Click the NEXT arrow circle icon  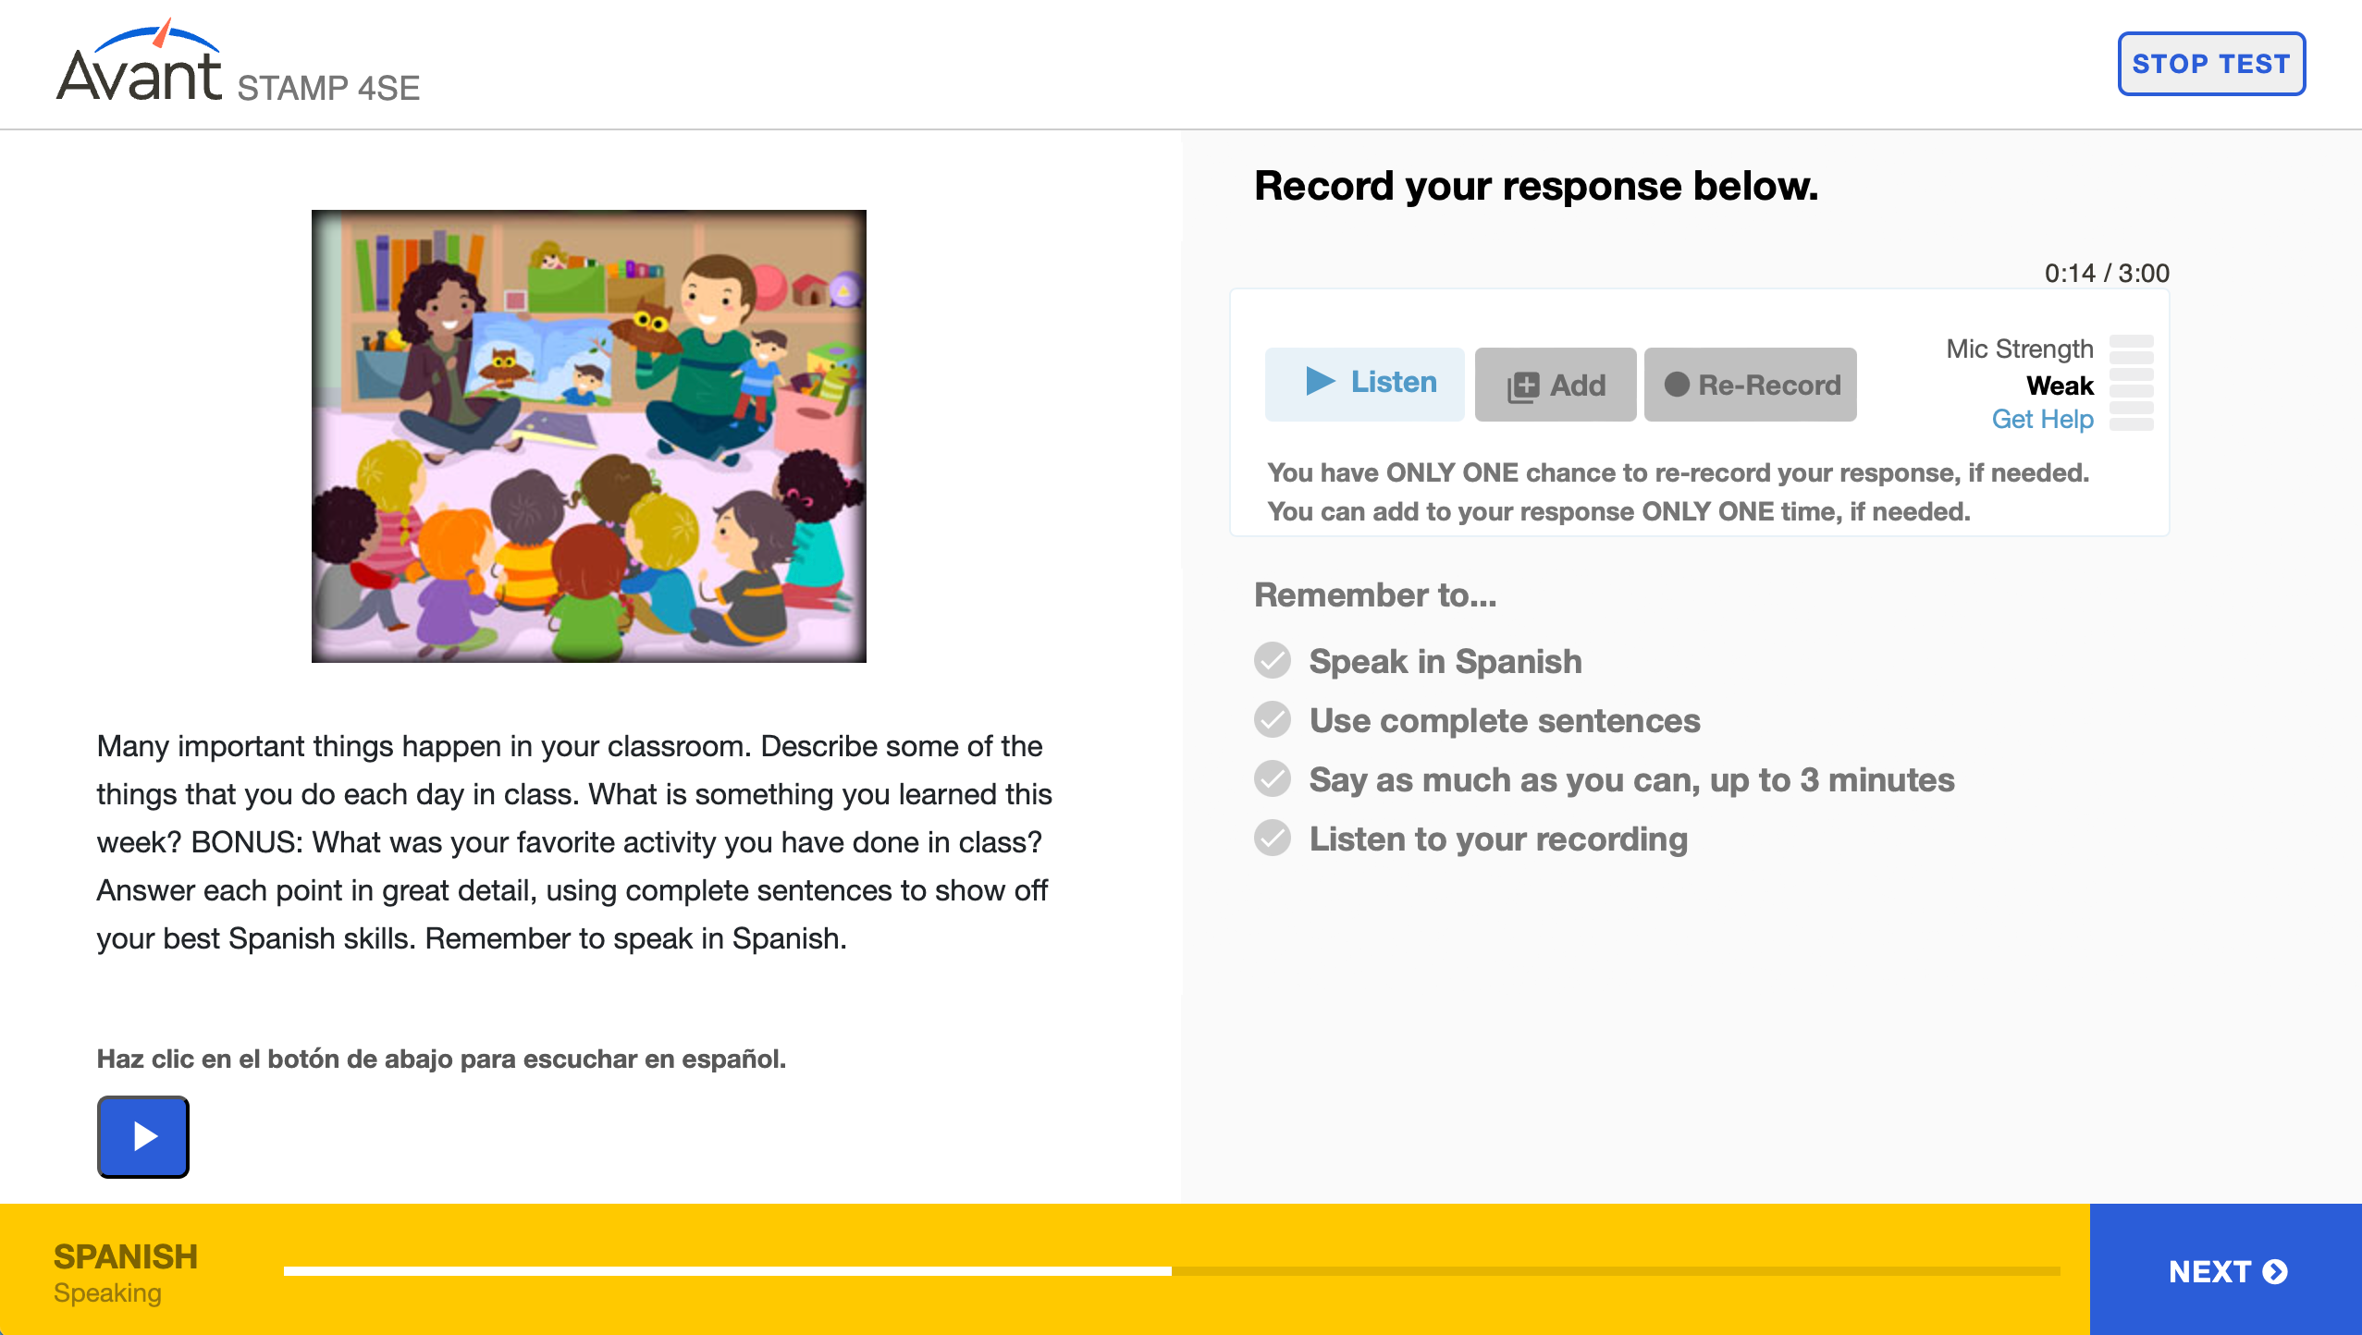[x=2276, y=1272]
